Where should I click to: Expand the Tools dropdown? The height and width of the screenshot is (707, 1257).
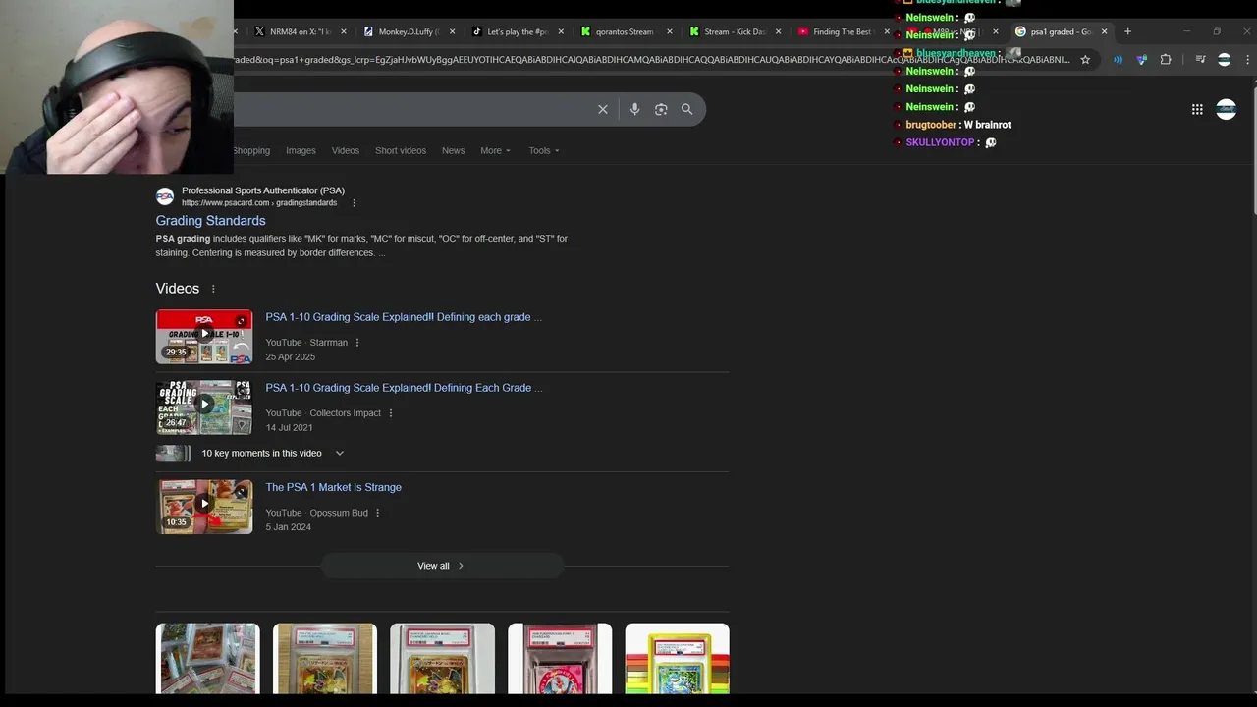[544, 150]
